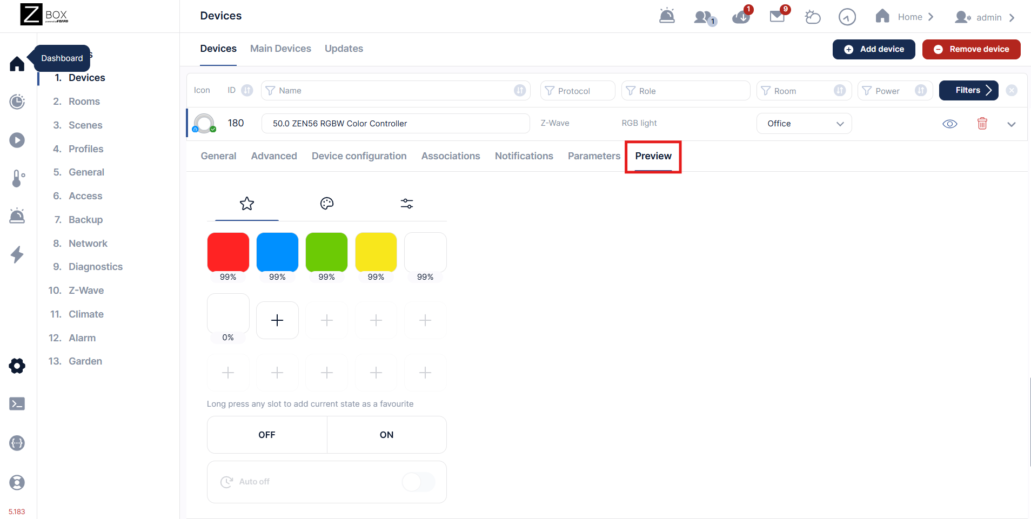Select the yellow favourite color swatch
The height and width of the screenshot is (519, 1031).
point(376,252)
